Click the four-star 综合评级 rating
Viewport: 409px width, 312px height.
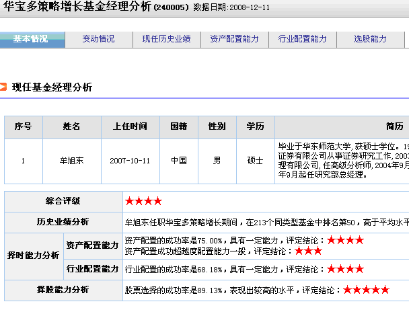point(143,201)
